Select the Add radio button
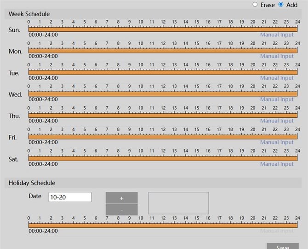The image size is (308, 249). pos(280,5)
